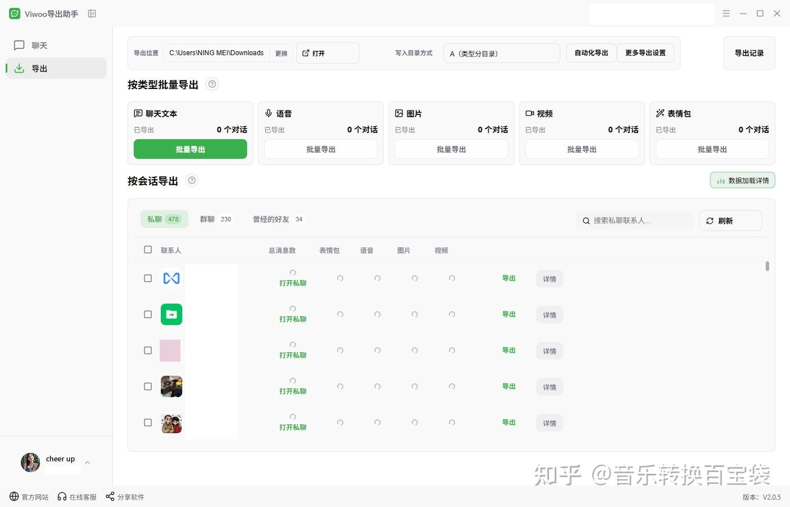Open 更多导出设置
This screenshot has width=790, height=507.
point(646,53)
